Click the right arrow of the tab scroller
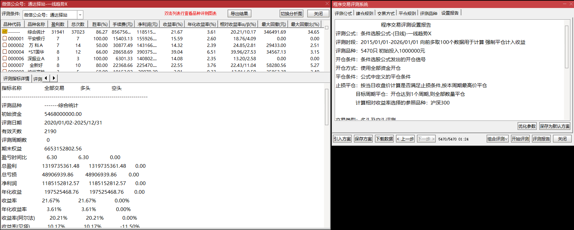The image size is (574, 230). coord(54,78)
